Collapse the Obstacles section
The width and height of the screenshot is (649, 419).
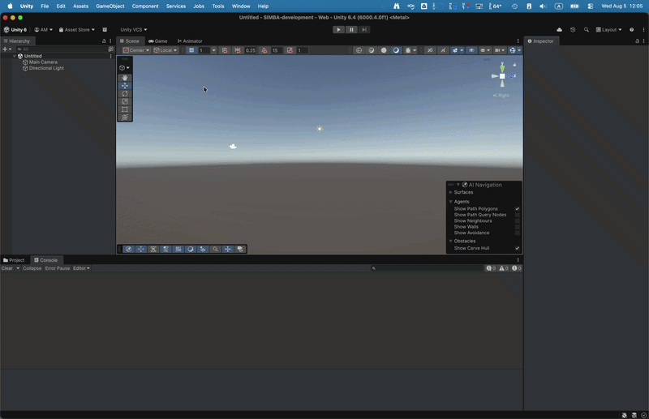tap(451, 242)
